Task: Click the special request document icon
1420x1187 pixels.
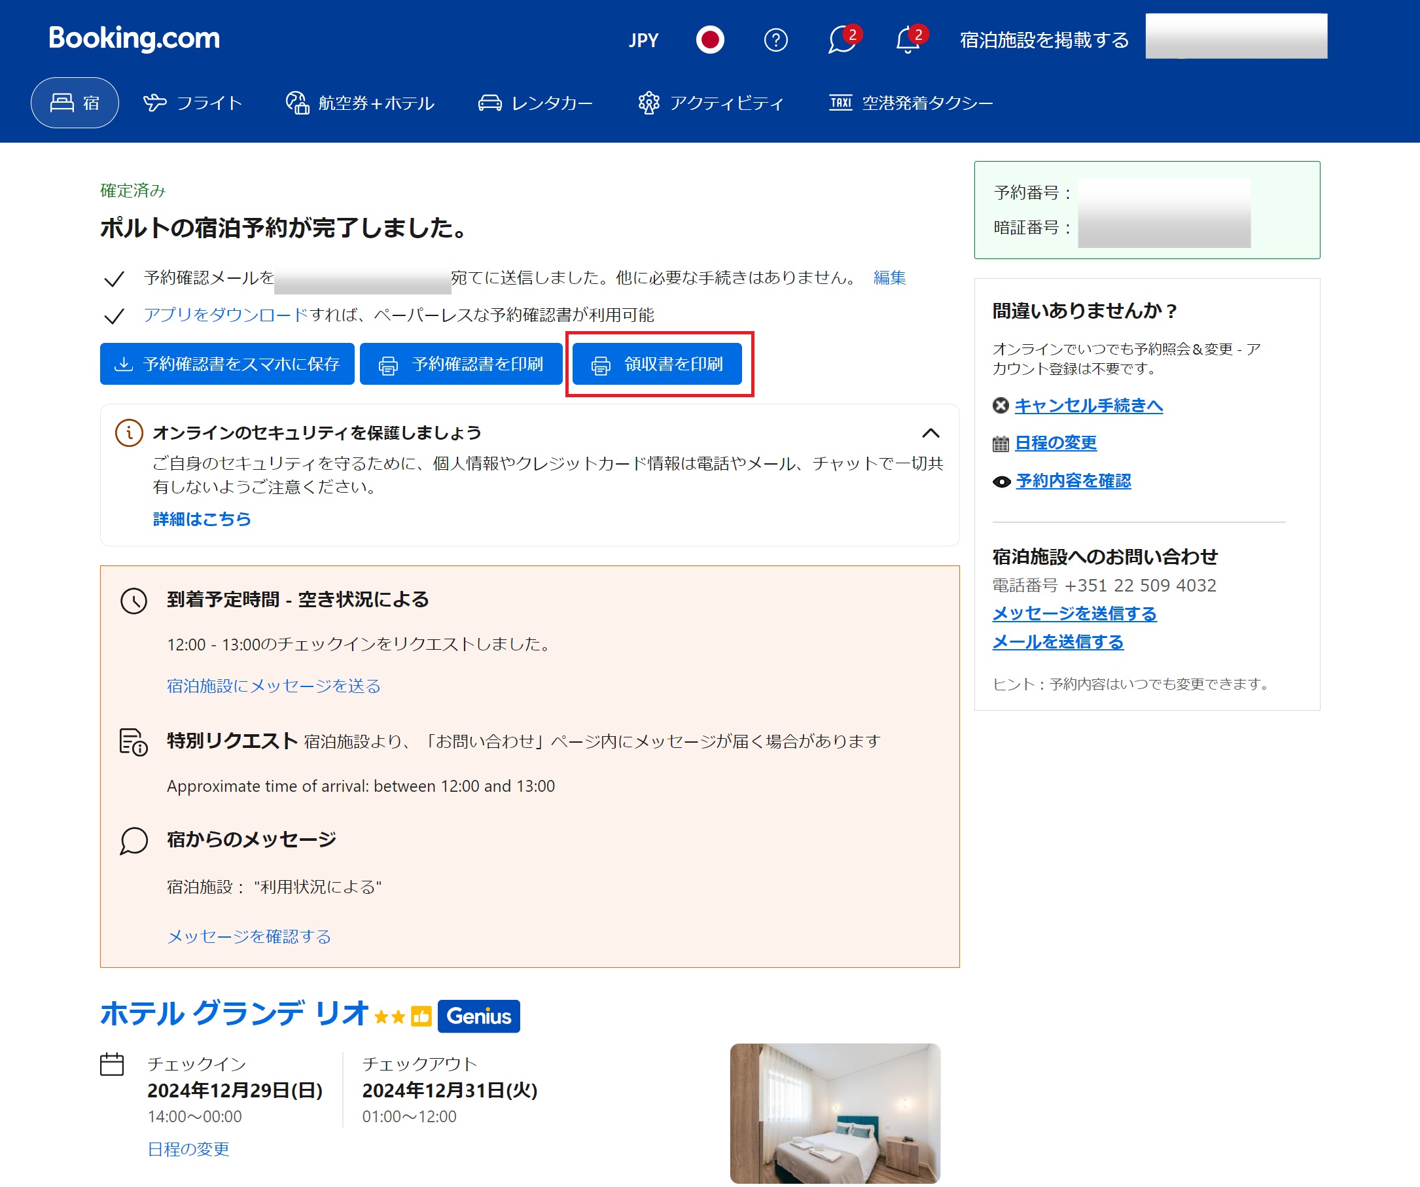Action: pyautogui.click(x=134, y=742)
